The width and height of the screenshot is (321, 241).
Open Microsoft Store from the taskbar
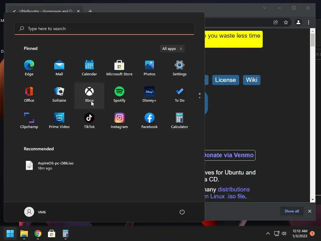click(52, 233)
